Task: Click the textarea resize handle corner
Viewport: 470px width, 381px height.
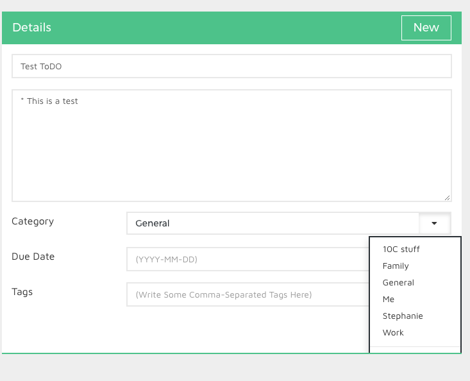Action: 447,198
